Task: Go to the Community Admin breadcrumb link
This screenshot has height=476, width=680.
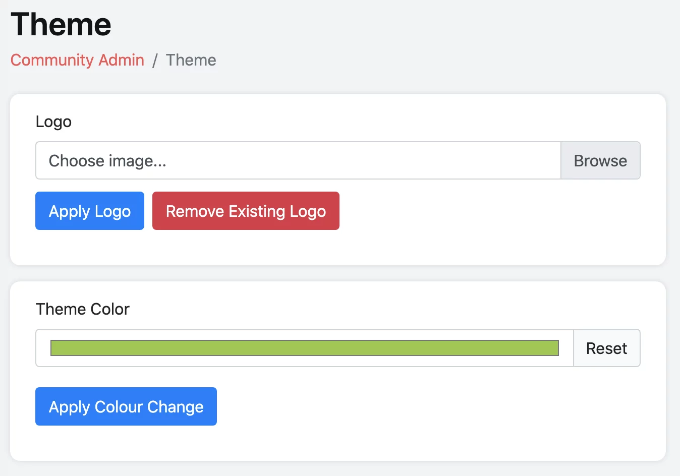Action: 77,60
